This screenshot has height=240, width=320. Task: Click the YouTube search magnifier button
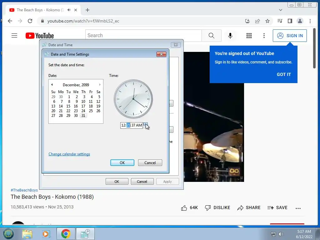click(x=212, y=36)
